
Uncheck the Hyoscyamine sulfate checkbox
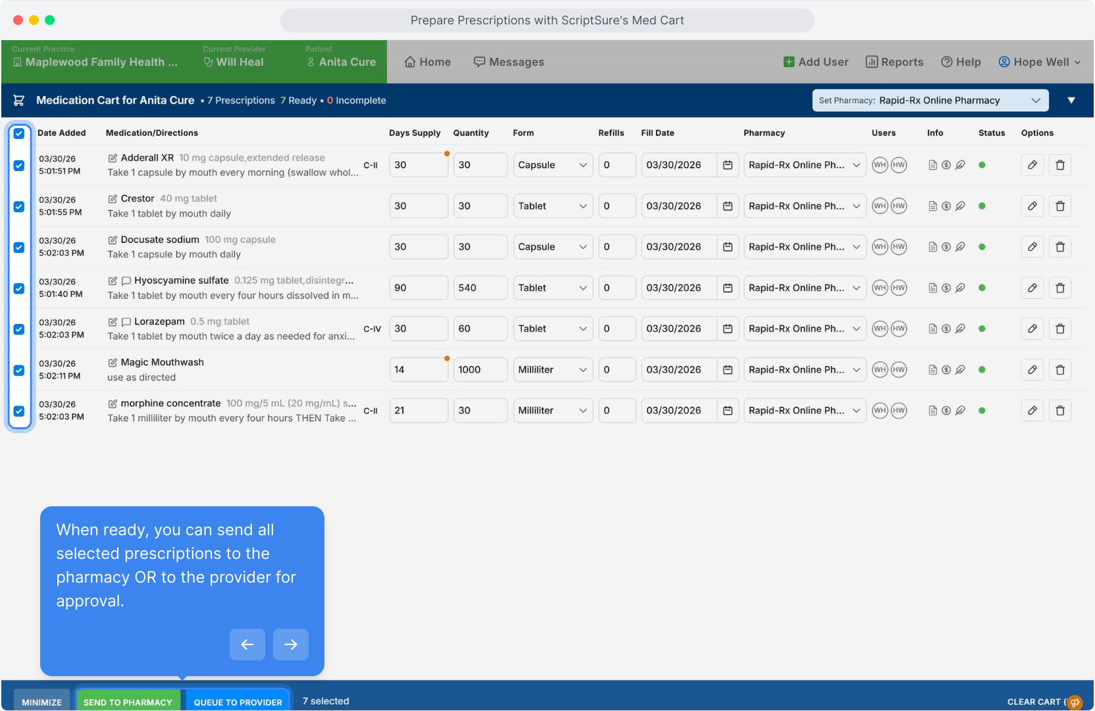coord(19,288)
